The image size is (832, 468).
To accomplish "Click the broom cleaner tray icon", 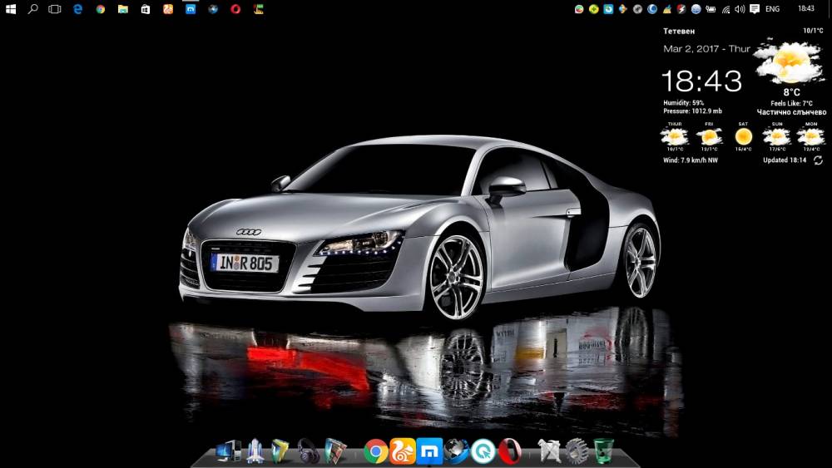I will coord(667,9).
